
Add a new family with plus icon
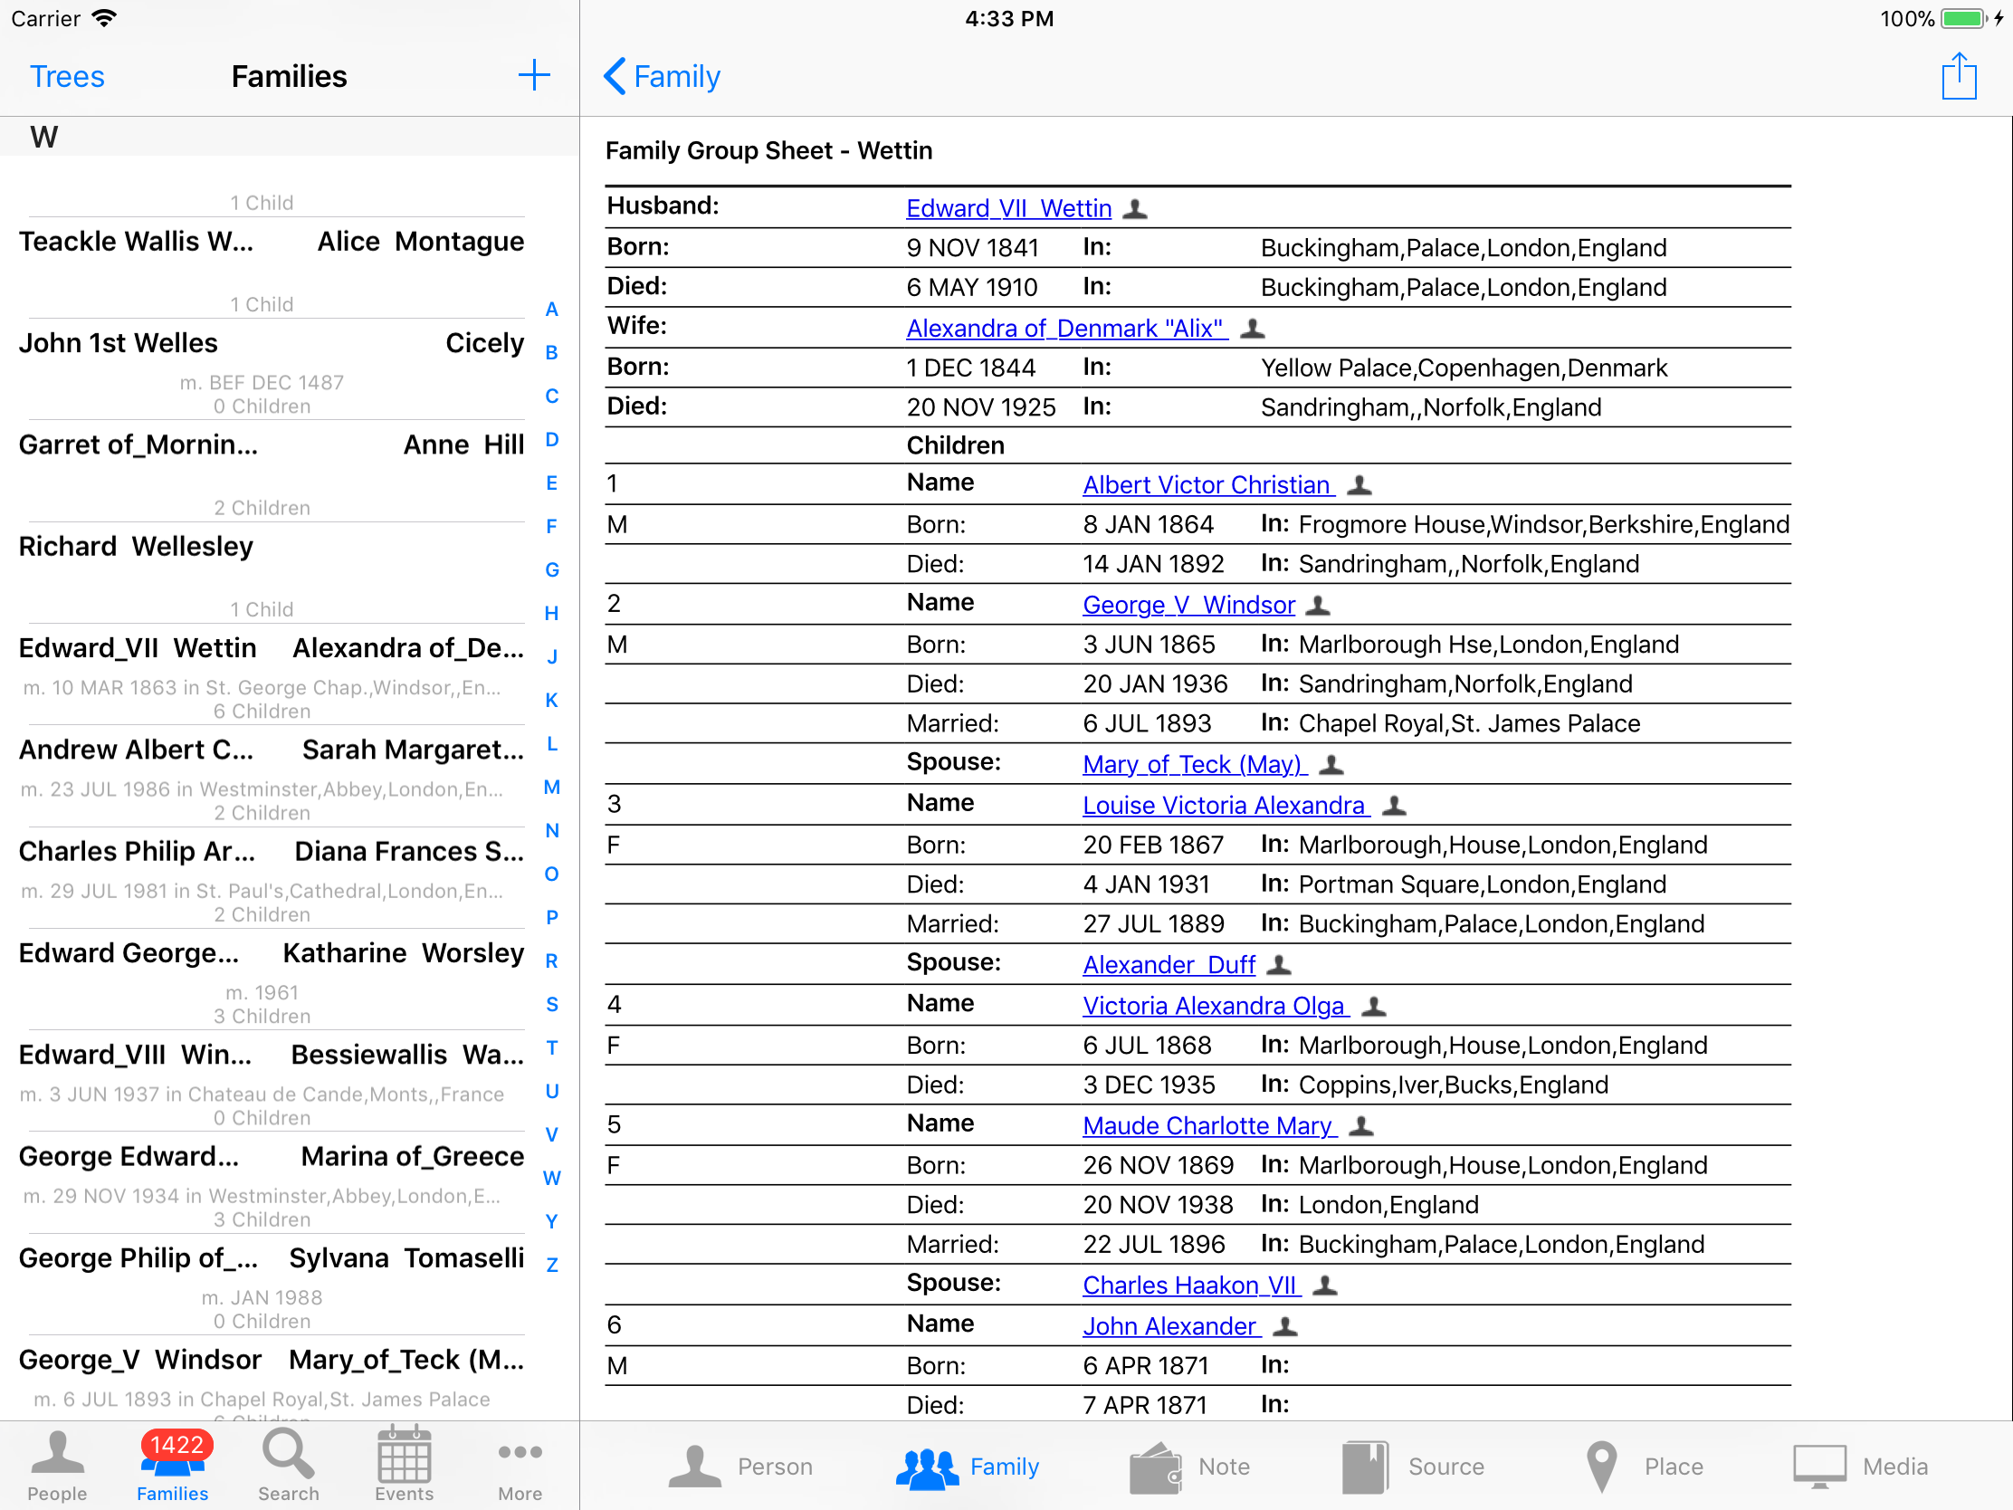point(533,75)
